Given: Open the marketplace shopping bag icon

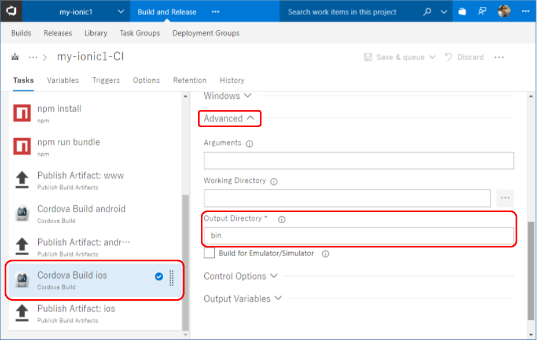Looking at the screenshot, I should click(x=462, y=12).
